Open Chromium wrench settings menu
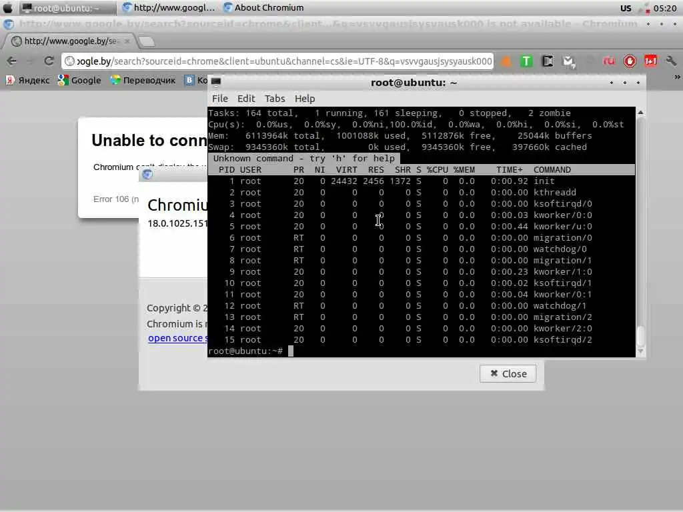Viewport: 683px width, 512px height. 671,61
